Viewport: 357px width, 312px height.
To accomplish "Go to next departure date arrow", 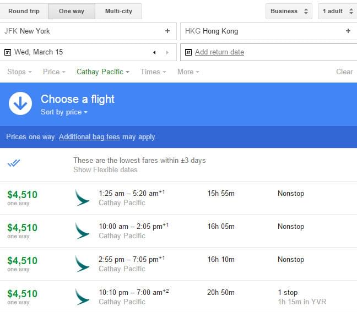I will [x=167, y=52].
